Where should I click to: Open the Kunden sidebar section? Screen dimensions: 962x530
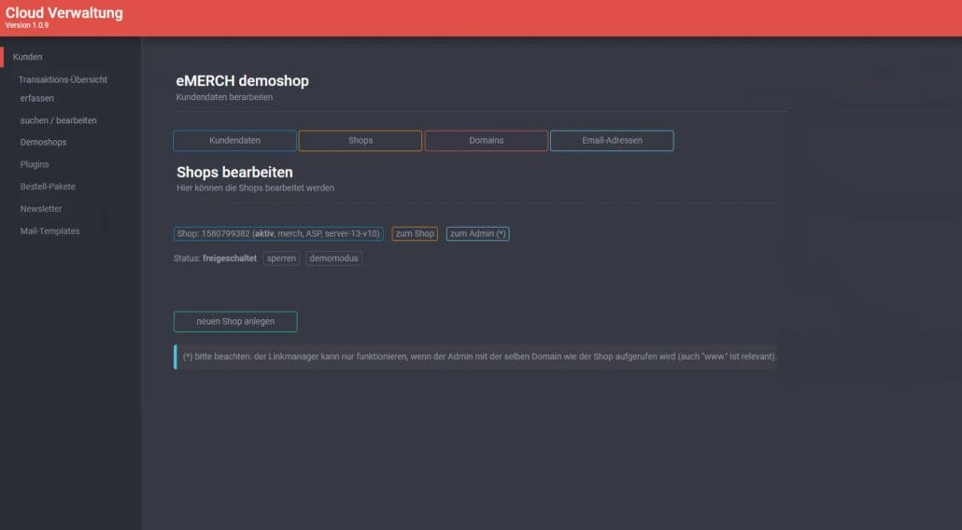pos(28,57)
